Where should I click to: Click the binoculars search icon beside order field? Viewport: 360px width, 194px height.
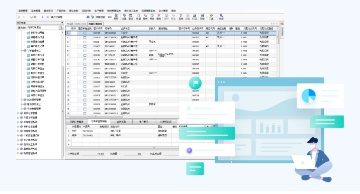point(87,17)
